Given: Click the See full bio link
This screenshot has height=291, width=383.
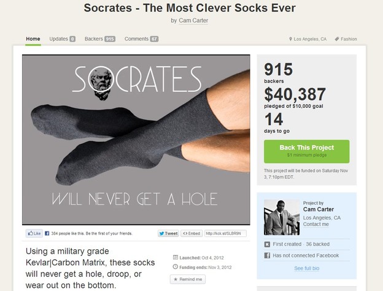Looking at the screenshot, I should click(x=307, y=268).
